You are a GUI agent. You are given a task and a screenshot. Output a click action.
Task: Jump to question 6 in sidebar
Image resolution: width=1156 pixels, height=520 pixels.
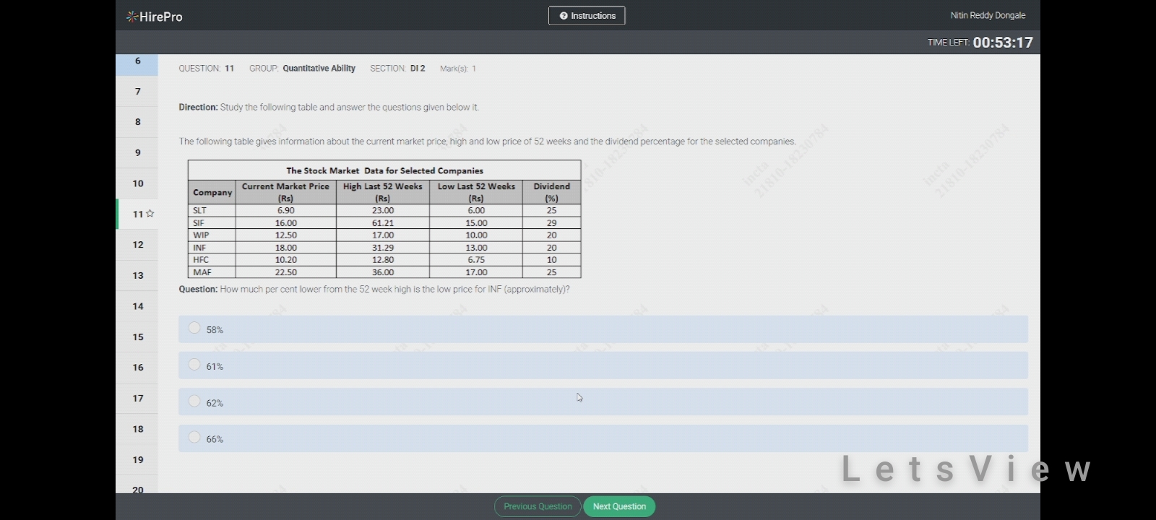pos(137,64)
